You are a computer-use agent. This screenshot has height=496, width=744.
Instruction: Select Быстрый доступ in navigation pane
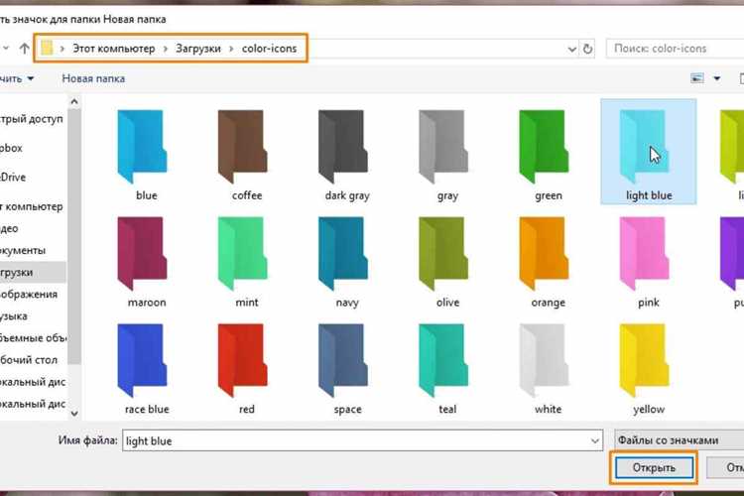[x=32, y=119]
